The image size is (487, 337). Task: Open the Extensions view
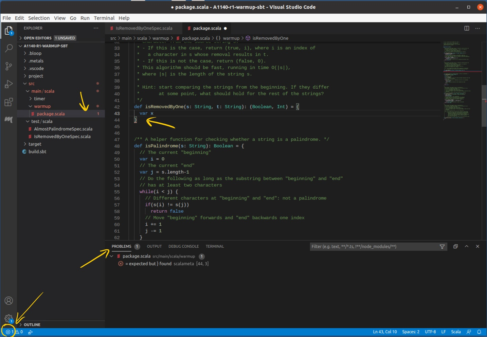click(x=9, y=102)
